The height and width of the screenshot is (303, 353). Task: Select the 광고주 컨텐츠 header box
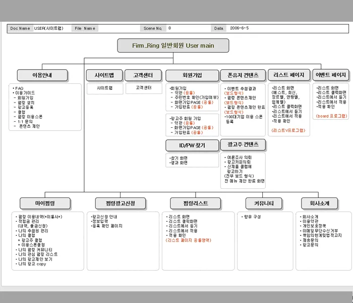click(x=243, y=145)
